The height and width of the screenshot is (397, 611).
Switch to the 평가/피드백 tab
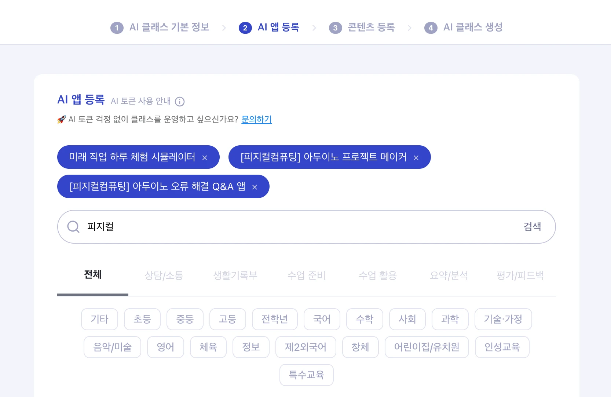point(520,276)
